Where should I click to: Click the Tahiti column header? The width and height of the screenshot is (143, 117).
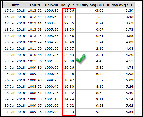(35, 5)
